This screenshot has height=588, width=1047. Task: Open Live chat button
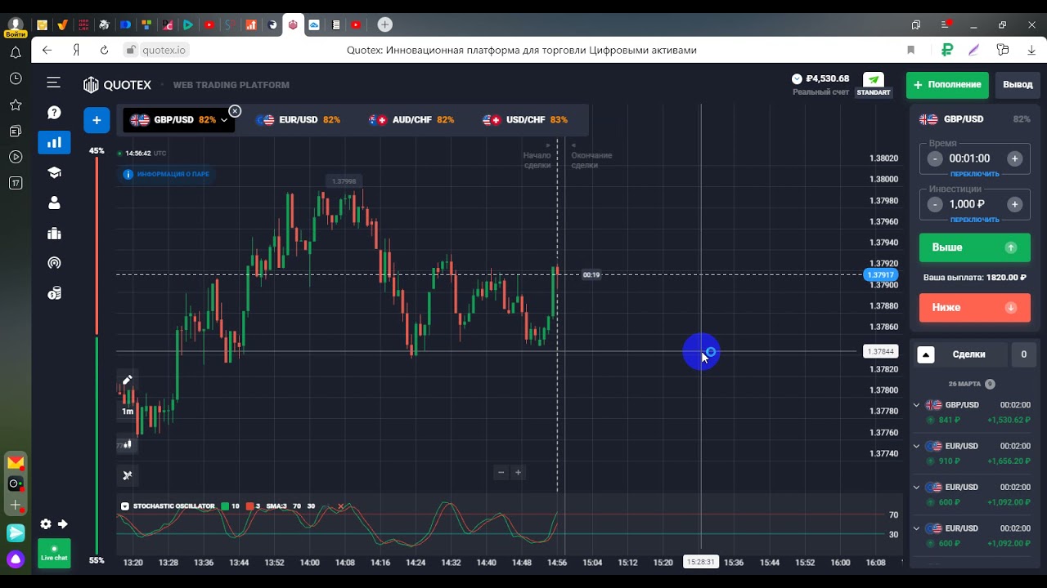(54, 553)
